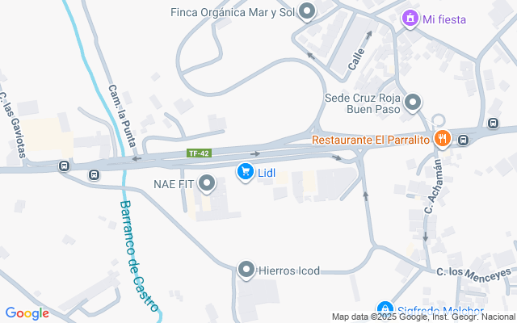Image resolution: width=517 pixels, height=323 pixels.
Task: Open the Google logo link
Action: point(27,313)
